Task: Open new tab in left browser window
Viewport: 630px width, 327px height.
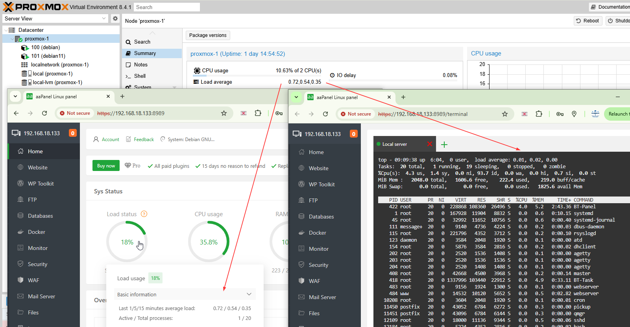Action: pos(122,96)
